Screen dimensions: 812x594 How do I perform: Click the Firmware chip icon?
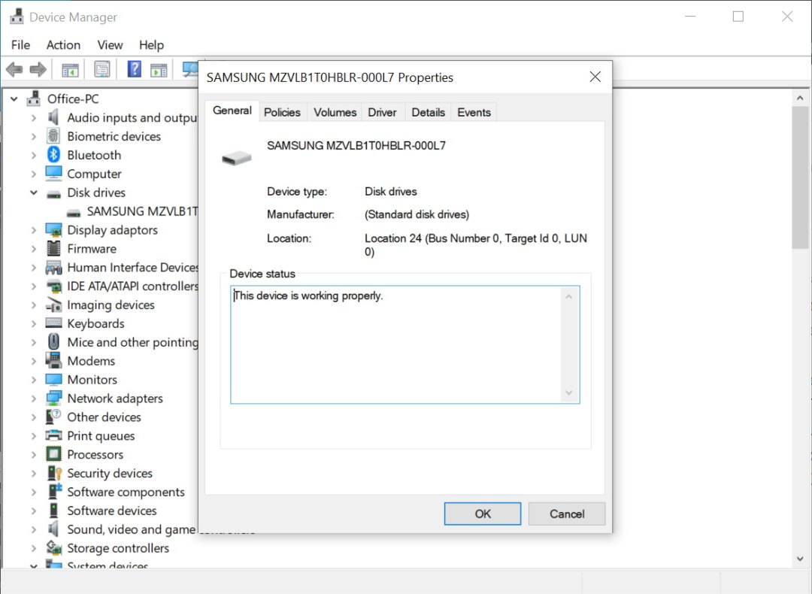click(x=53, y=249)
